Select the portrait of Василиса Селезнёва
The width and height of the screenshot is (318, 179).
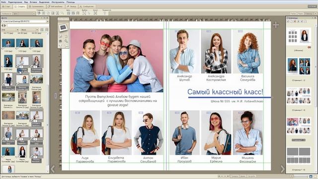pos(248,52)
